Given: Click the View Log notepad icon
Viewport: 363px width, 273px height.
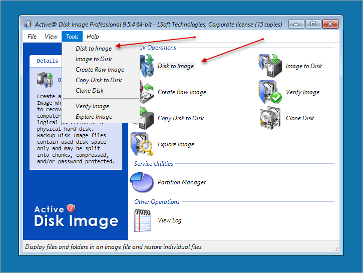Looking at the screenshot, I should coord(142,220).
